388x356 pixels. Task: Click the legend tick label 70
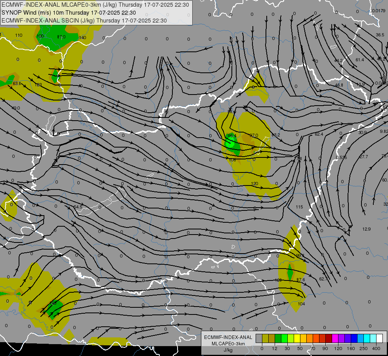point(313,348)
